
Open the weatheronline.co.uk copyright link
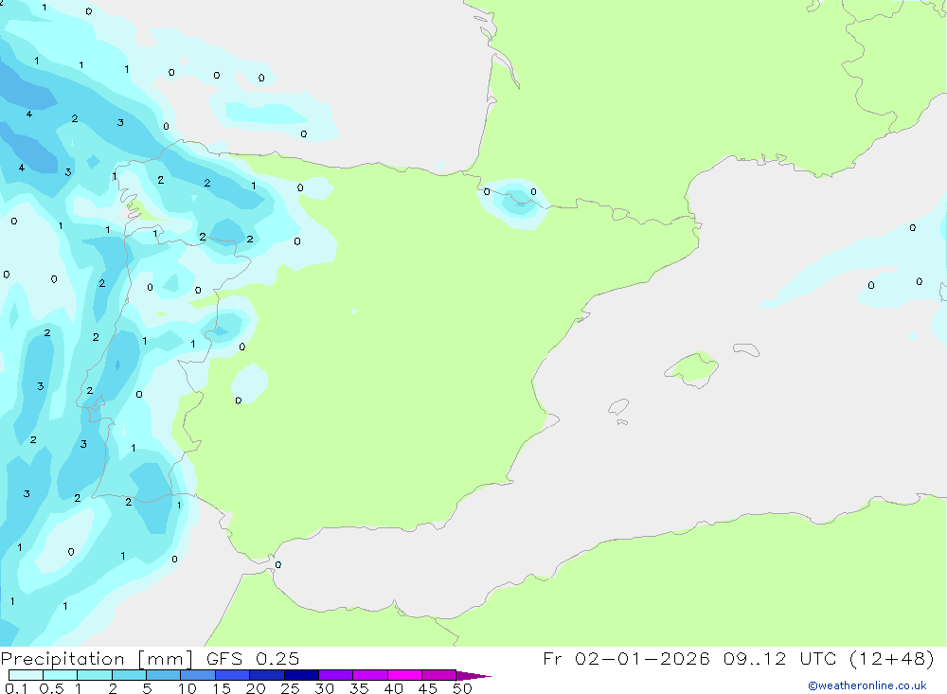(867, 685)
